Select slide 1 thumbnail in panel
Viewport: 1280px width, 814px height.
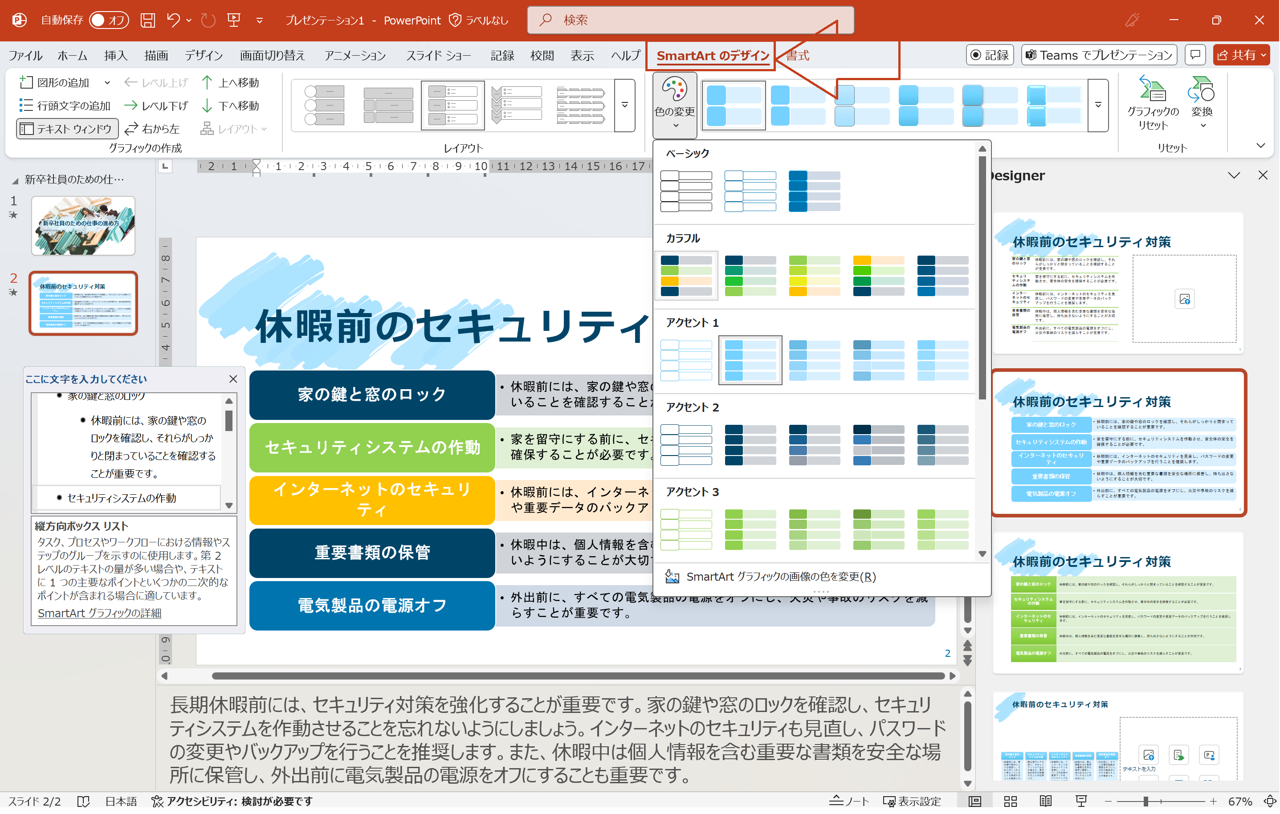(x=83, y=226)
